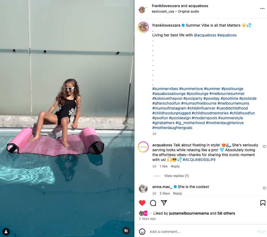The height and width of the screenshot is (237, 267).
Task: Click Add a comment field
Action: [x=202, y=231]
